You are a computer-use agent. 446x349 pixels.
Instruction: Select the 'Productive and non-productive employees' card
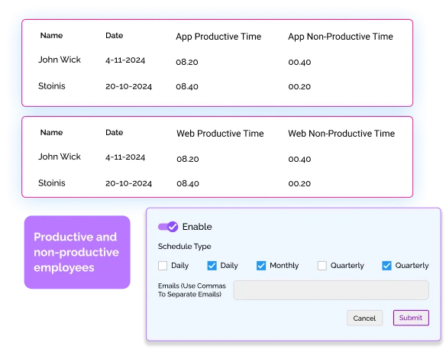77,252
